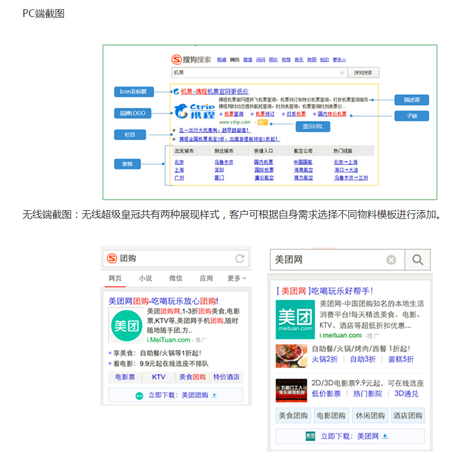Clear the 机票 search box with the x icon
The width and height of the screenshot is (471, 468).
tap(342, 73)
